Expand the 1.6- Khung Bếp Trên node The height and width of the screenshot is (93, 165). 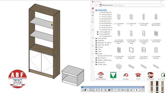click(x=97, y=34)
